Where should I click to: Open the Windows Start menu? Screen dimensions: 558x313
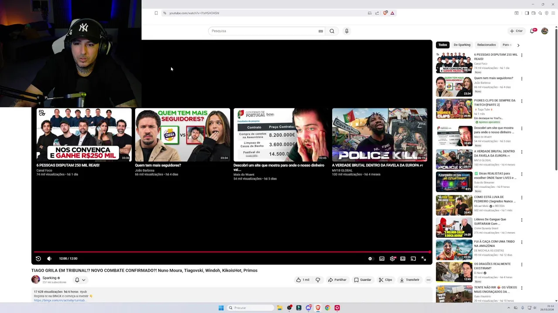[221, 308]
